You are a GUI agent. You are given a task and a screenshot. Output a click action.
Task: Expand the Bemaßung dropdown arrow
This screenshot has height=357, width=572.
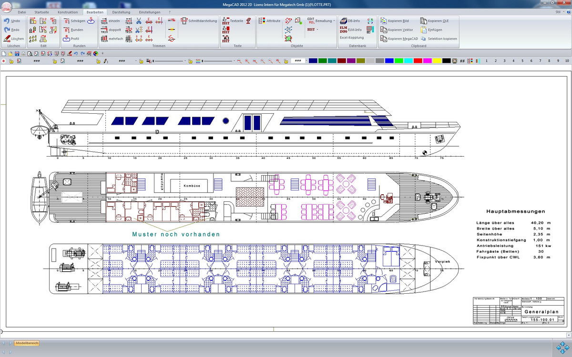(334, 21)
